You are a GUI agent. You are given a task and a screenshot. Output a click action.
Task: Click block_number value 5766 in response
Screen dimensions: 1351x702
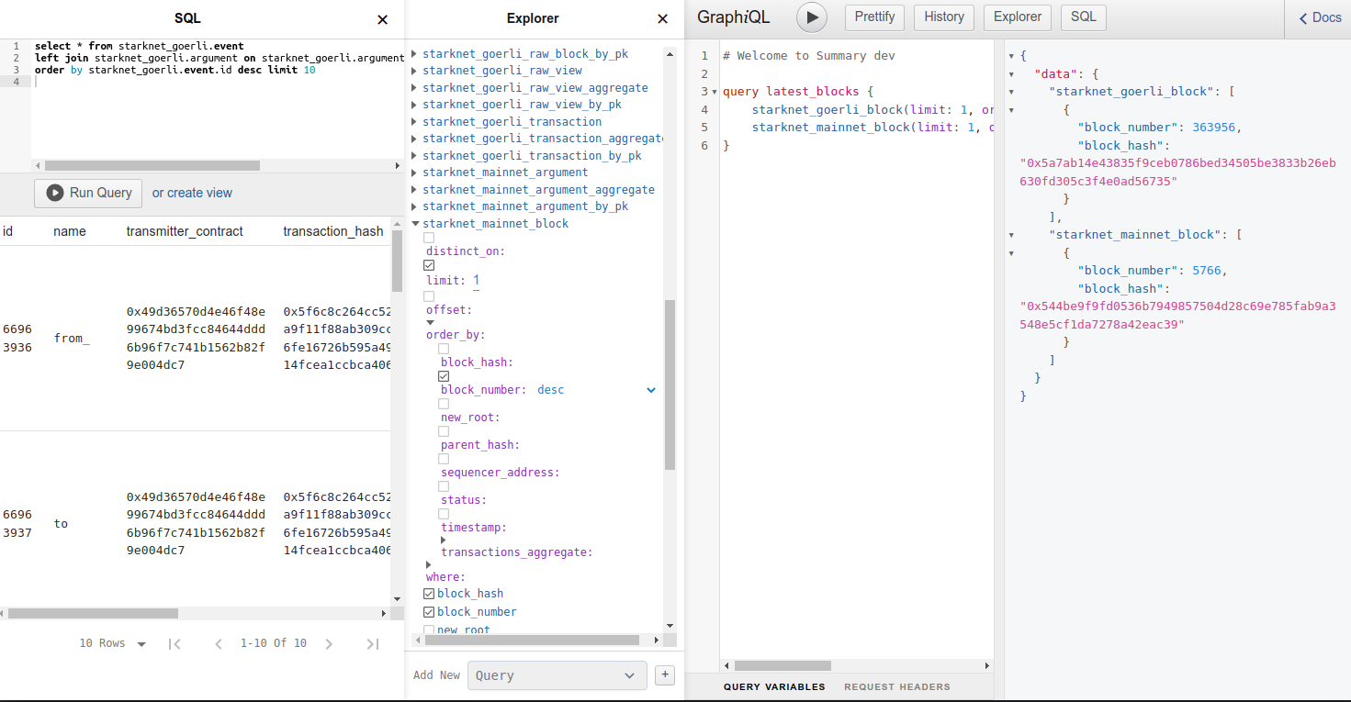pos(1207,271)
